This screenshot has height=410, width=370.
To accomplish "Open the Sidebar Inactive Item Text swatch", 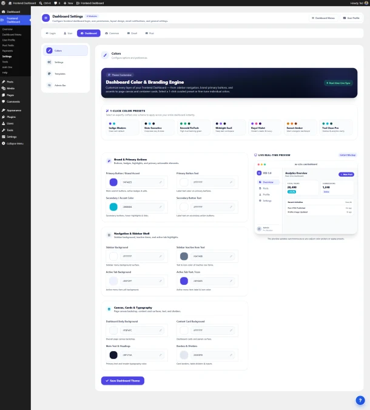I will coord(184,256).
